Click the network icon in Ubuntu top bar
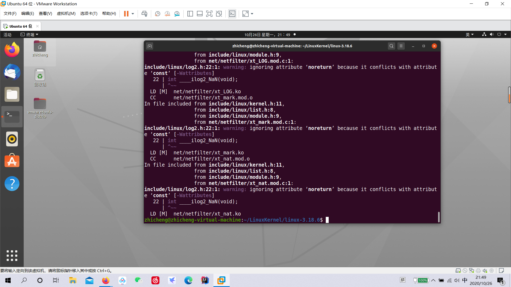Screen dimensions: 511x287 pyautogui.click(x=484, y=34)
